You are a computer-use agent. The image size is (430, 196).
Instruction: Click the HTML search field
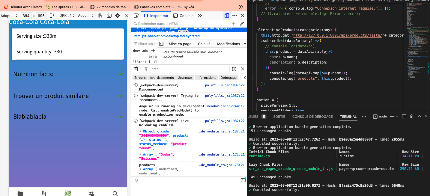181,24
